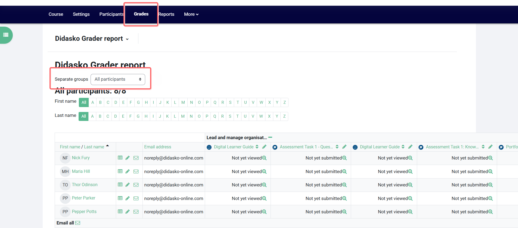The height and width of the screenshot is (228, 518).
Task: Open grade table icon for Pepper Potts
Action: pyautogui.click(x=120, y=212)
